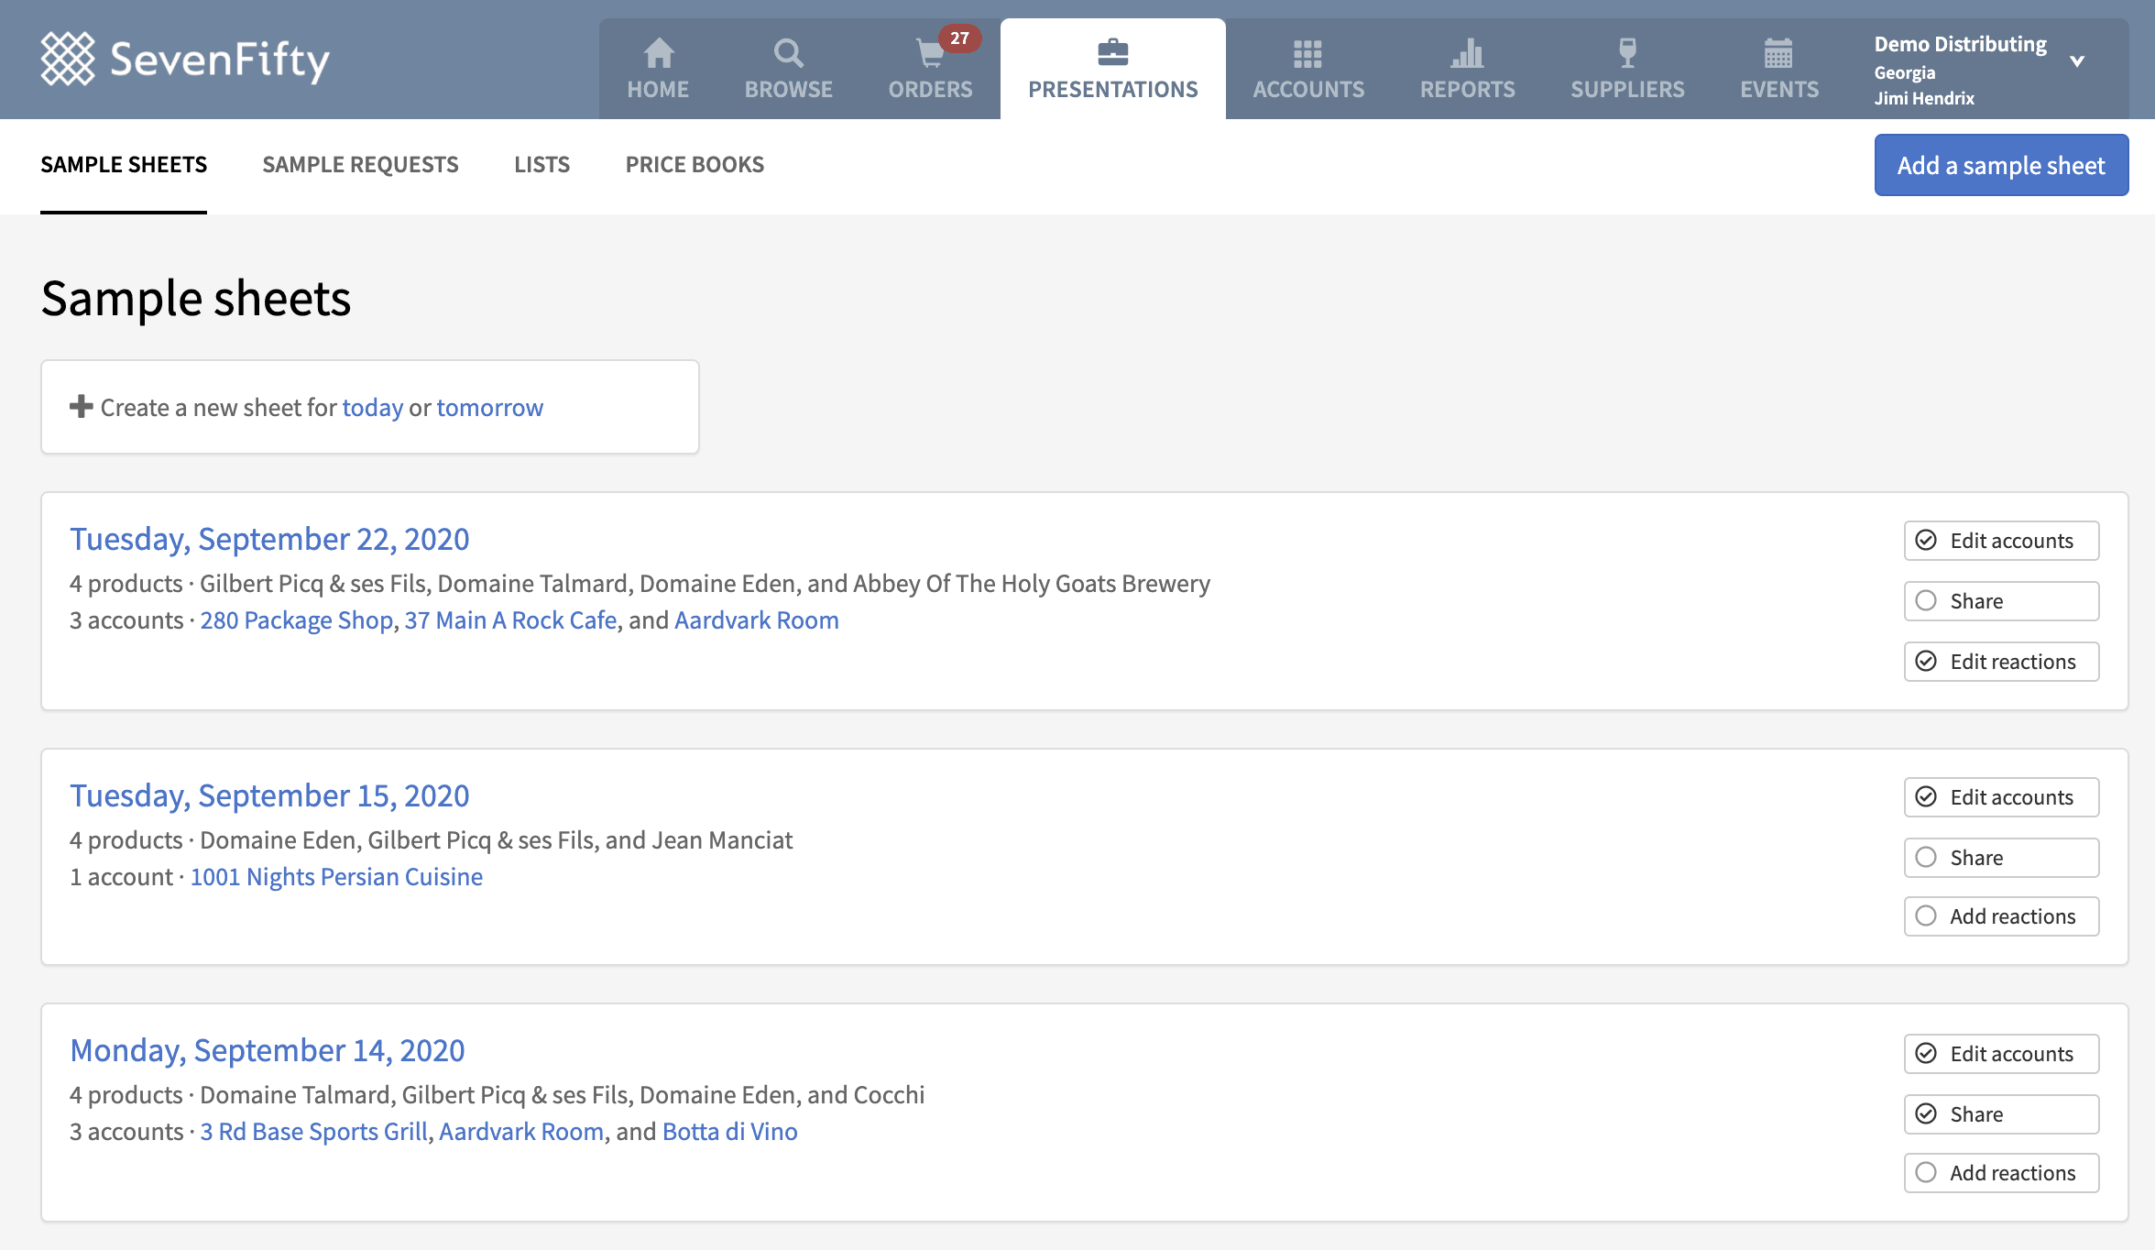Open the Home house icon
2155x1250 pixels.
tap(658, 53)
